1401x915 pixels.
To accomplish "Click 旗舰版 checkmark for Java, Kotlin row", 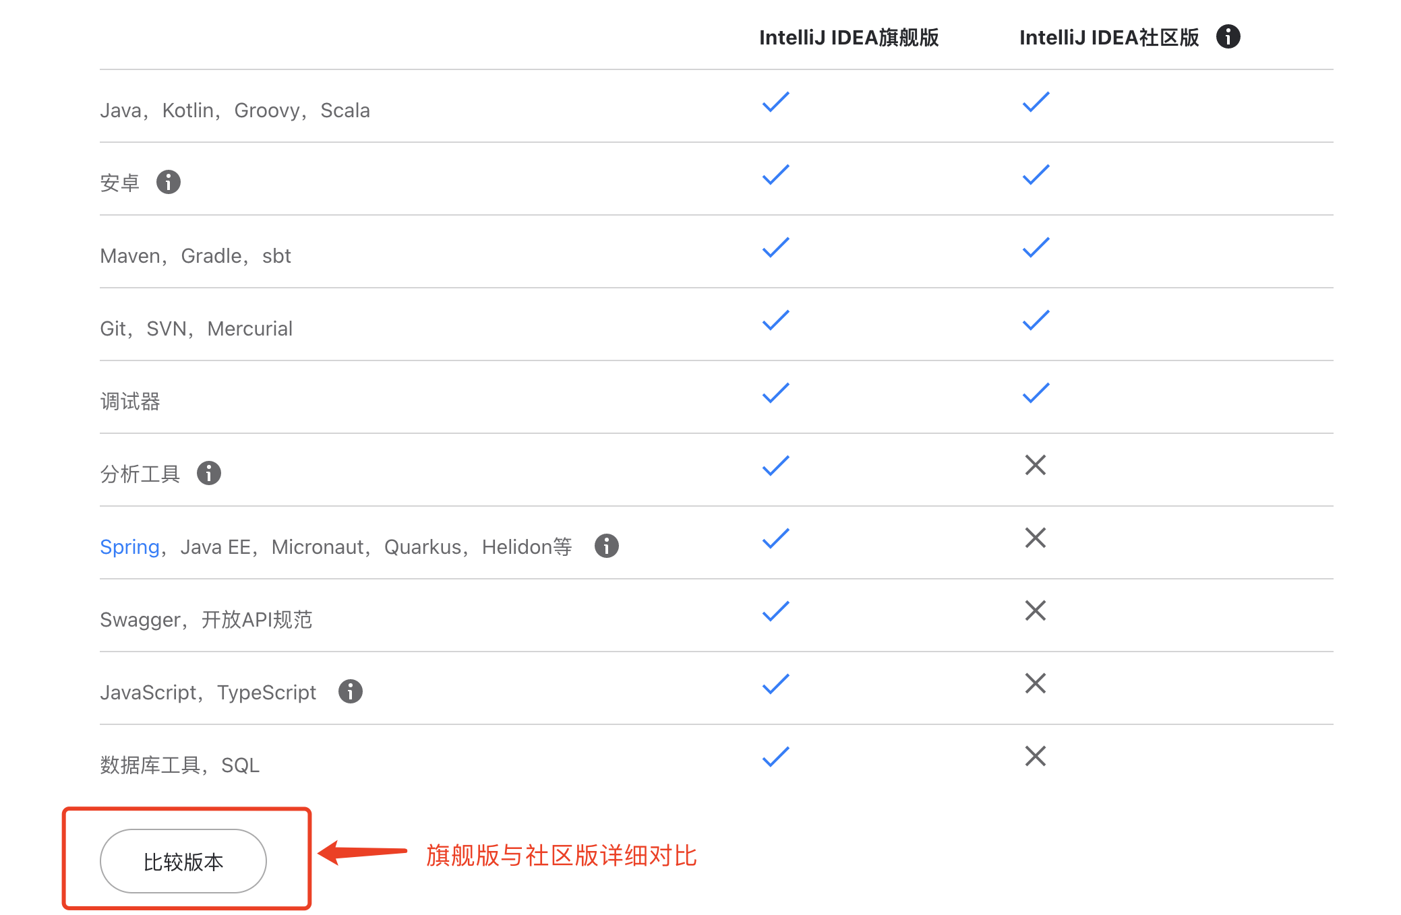I will 775,102.
